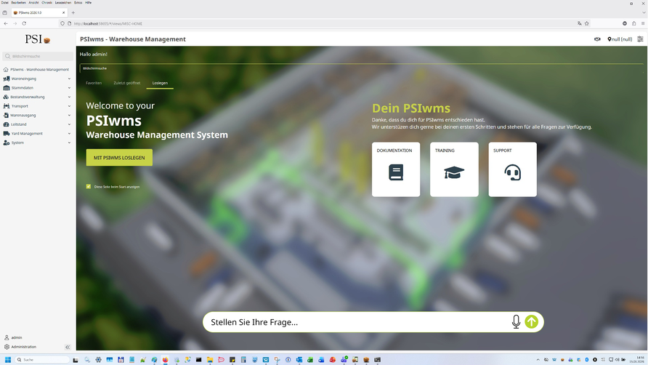Collapse the sidebar with double-chevron icon

(x=68, y=347)
